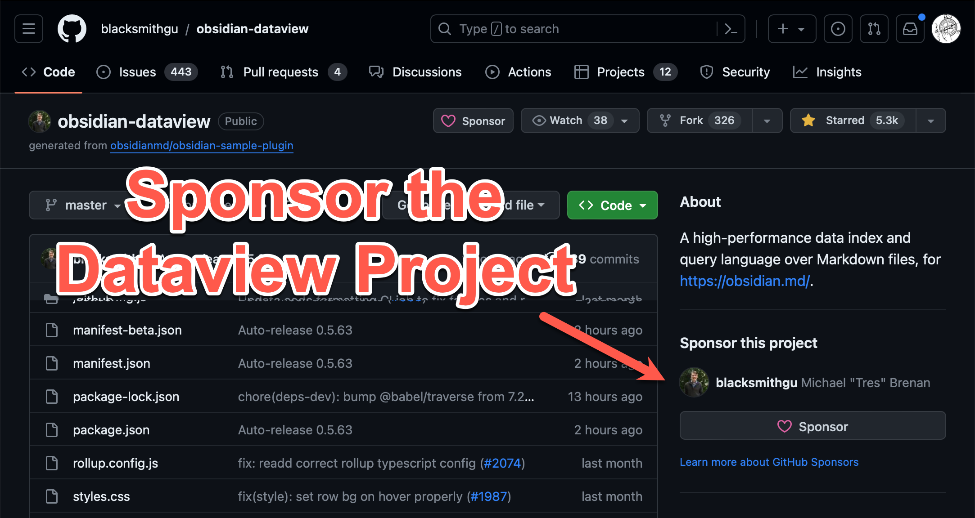
Task: Open 'chore(deps-dev): bump @babel/traverse' commit message
Action: click(x=386, y=397)
